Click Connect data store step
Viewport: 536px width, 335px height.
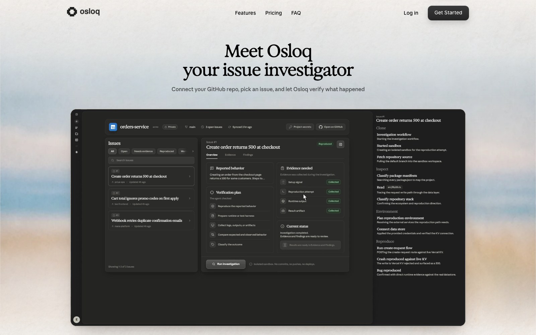tap(415, 231)
